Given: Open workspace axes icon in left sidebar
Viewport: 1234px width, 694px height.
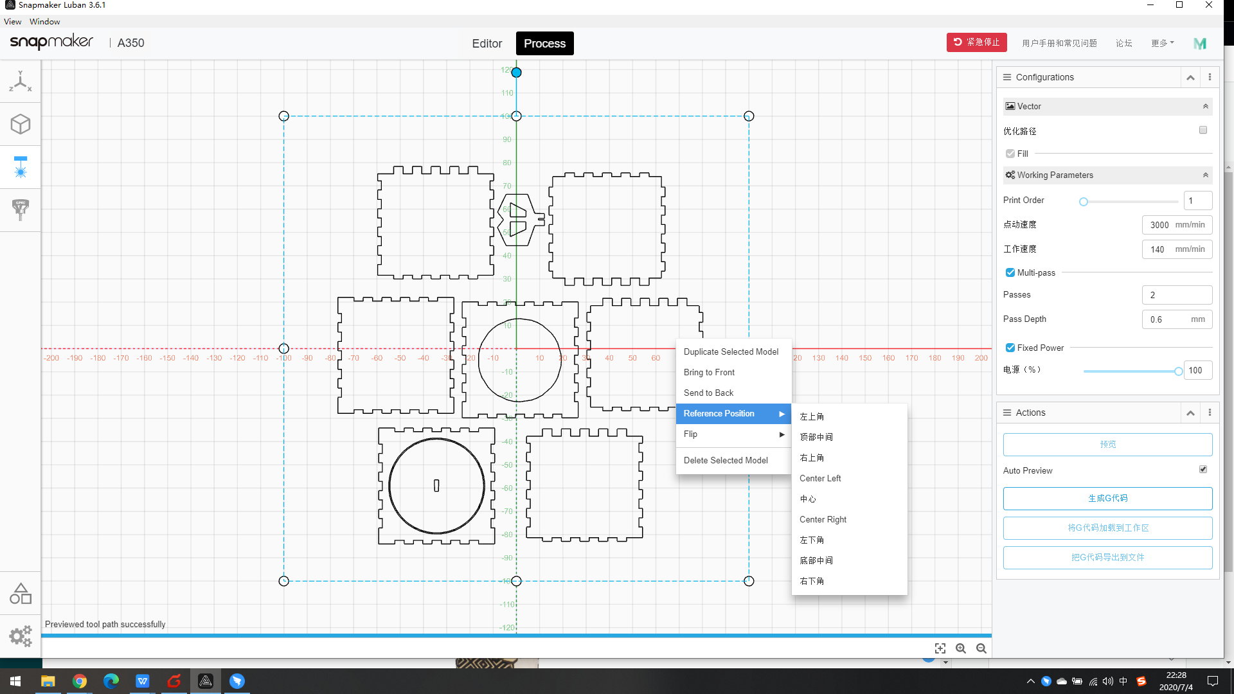Looking at the screenshot, I should tap(21, 82).
